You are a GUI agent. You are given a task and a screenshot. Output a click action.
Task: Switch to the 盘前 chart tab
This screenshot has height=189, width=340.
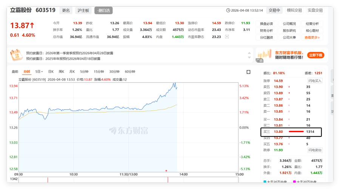pos(15,71)
